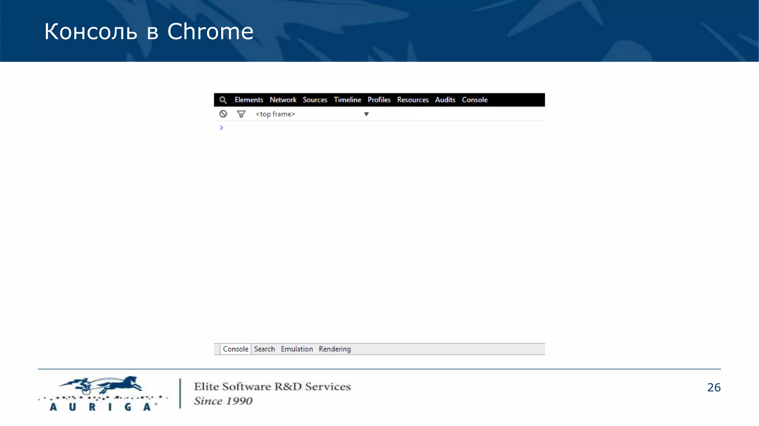This screenshot has height=426, width=759.
Task: Clear the console with the ban icon
Action: [x=223, y=114]
